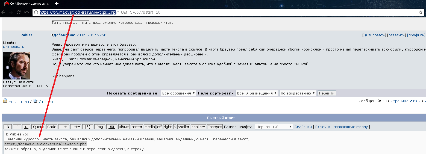Screen dimensions: 426x154
Task: Select the Cent Browser tab
Action: (x=27, y=4)
